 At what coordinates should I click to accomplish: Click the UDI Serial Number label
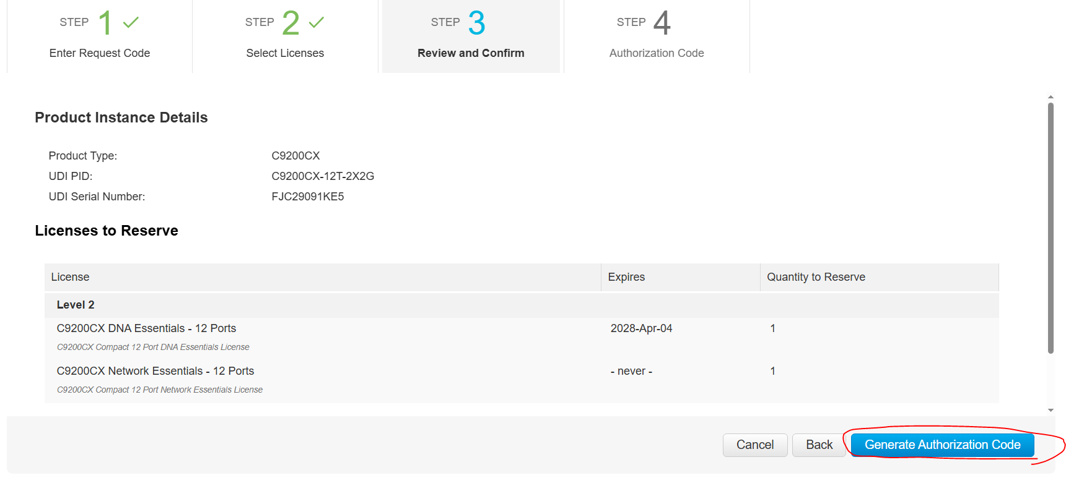click(x=97, y=197)
